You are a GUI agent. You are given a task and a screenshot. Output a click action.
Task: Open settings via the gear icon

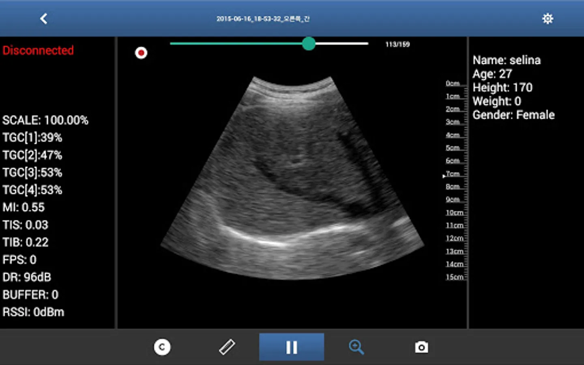(x=547, y=19)
